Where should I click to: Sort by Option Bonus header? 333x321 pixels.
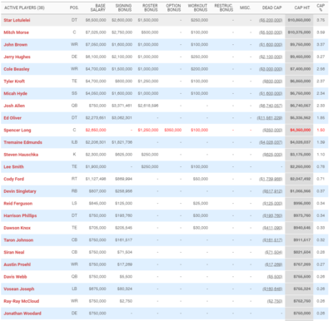coord(174,7)
